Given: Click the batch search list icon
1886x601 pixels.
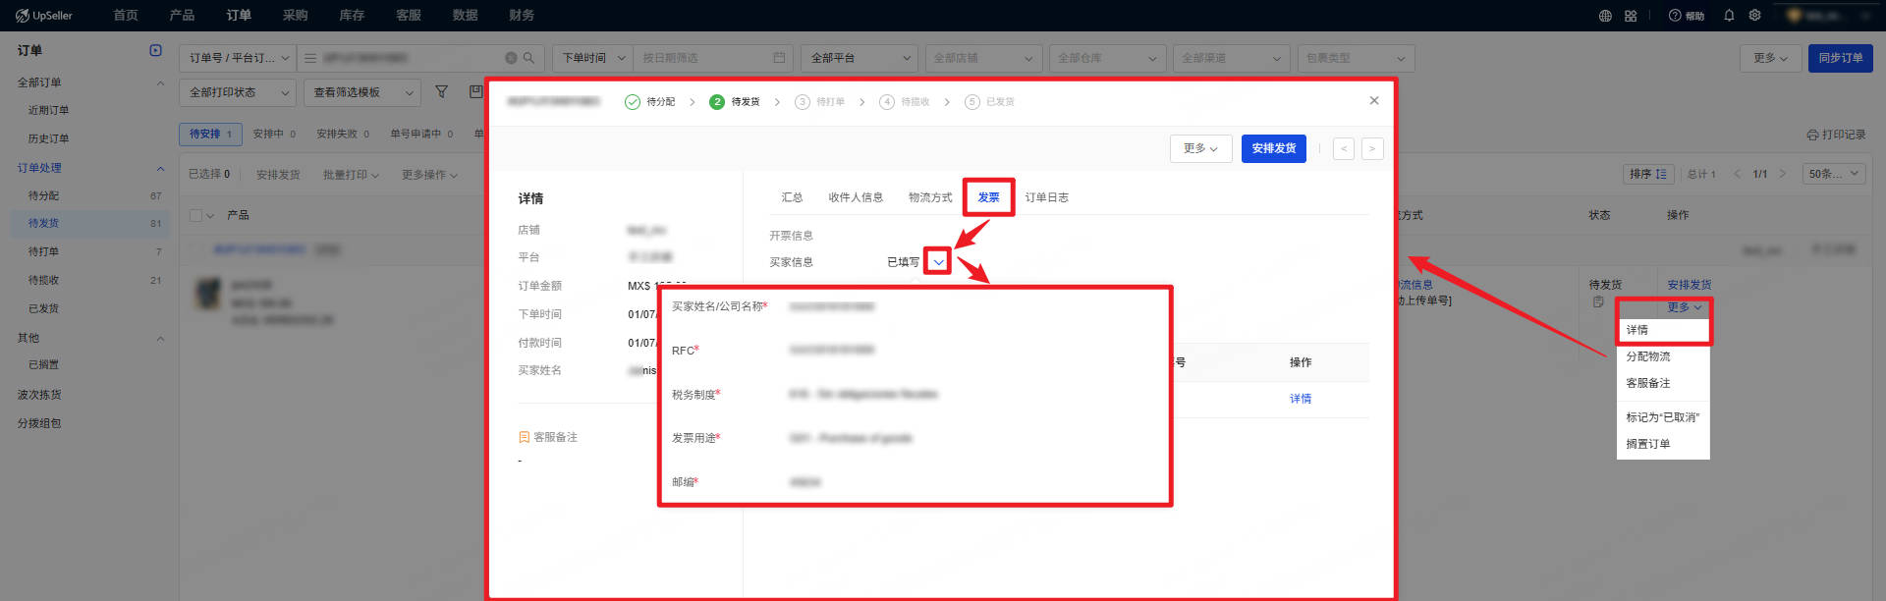Looking at the screenshot, I should tap(310, 58).
